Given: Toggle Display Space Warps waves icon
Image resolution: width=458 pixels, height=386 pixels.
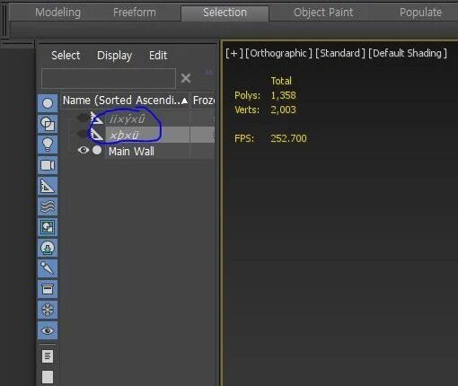Looking at the screenshot, I should tap(48, 206).
